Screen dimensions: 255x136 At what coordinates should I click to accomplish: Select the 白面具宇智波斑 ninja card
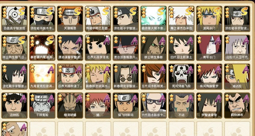click(14, 19)
